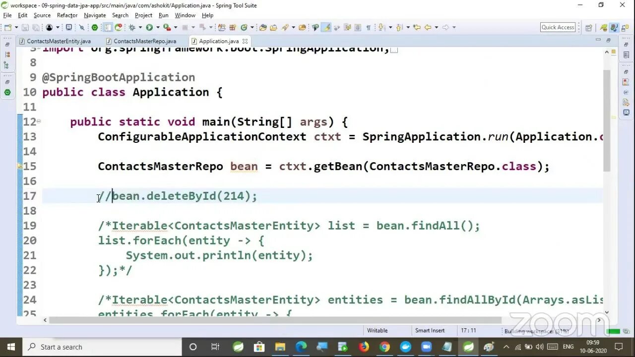Click the Open Type icon
This screenshot has height=357, width=635.
click(263, 27)
